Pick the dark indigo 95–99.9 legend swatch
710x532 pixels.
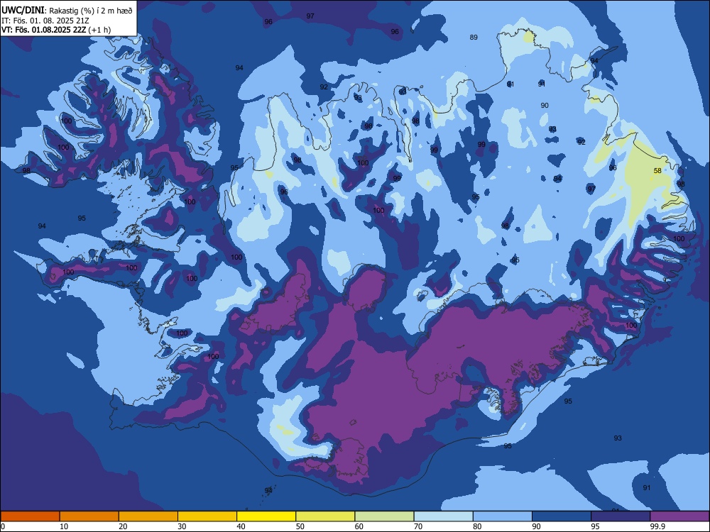point(621,516)
